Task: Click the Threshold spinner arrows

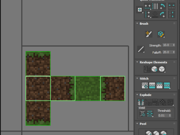Action: (x=170, y=115)
